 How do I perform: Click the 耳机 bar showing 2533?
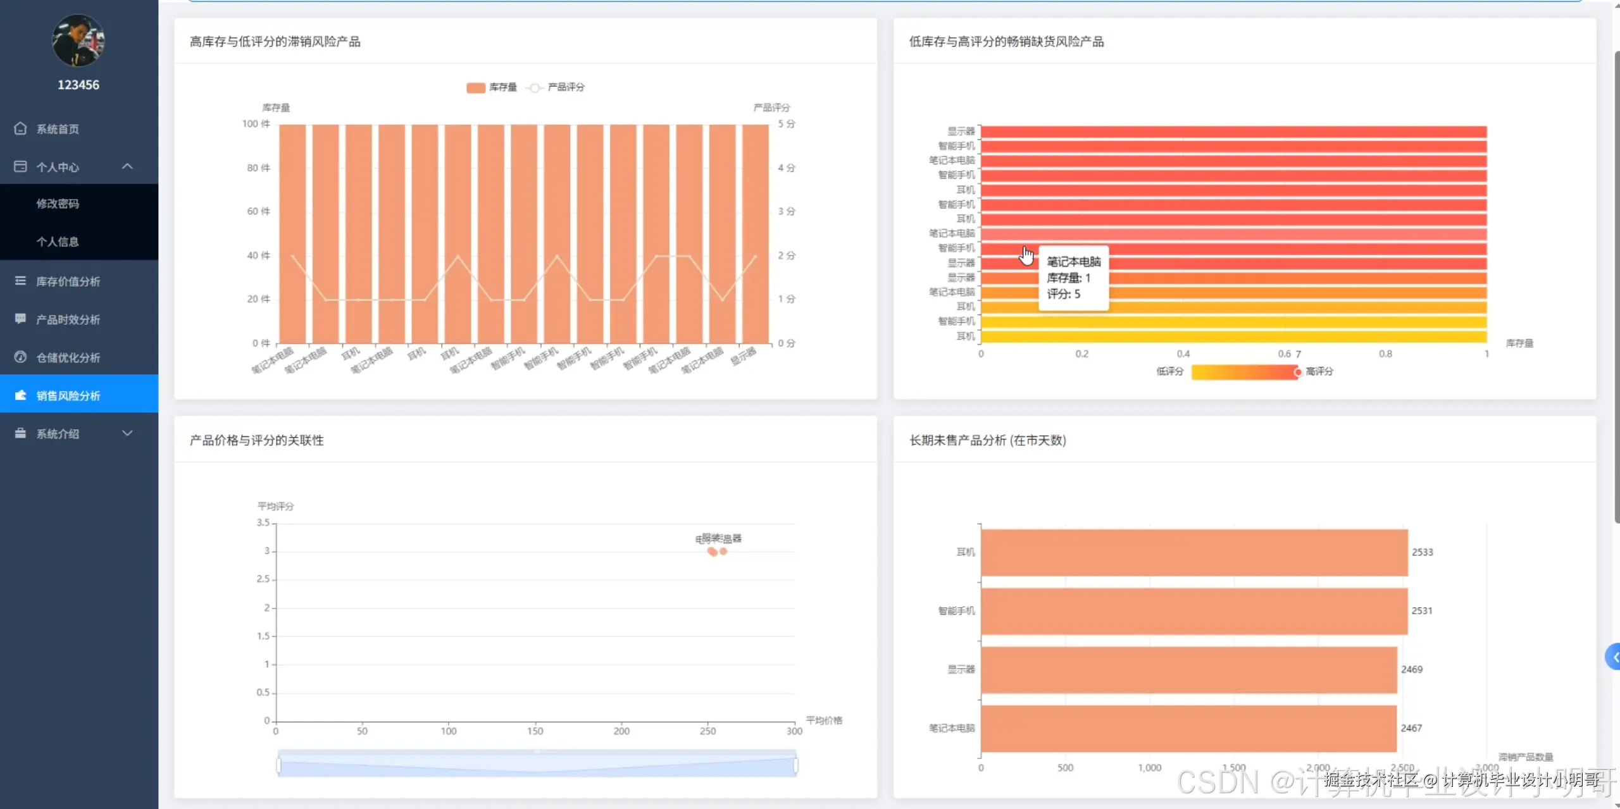(x=1194, y=552)
